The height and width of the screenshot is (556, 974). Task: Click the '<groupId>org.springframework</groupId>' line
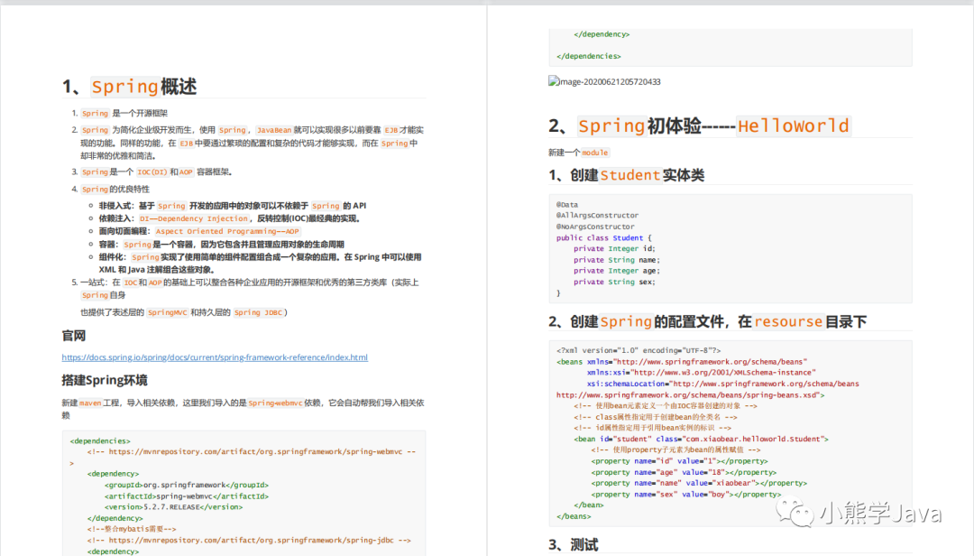pos(187,485)
